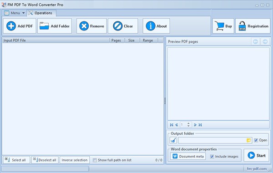Image resolution: width=273 pixels, height=173 pixels.
Task: Toggle Show full path on list checkbox
Action: [95, 160]
